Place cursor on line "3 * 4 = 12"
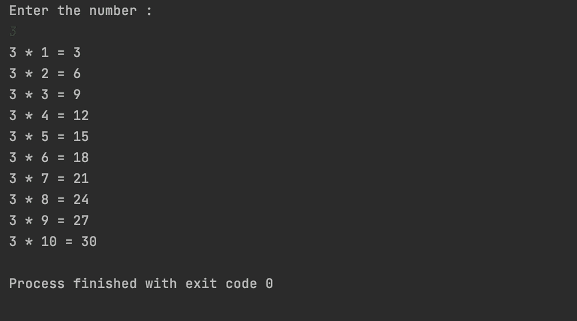 (49, 116)
